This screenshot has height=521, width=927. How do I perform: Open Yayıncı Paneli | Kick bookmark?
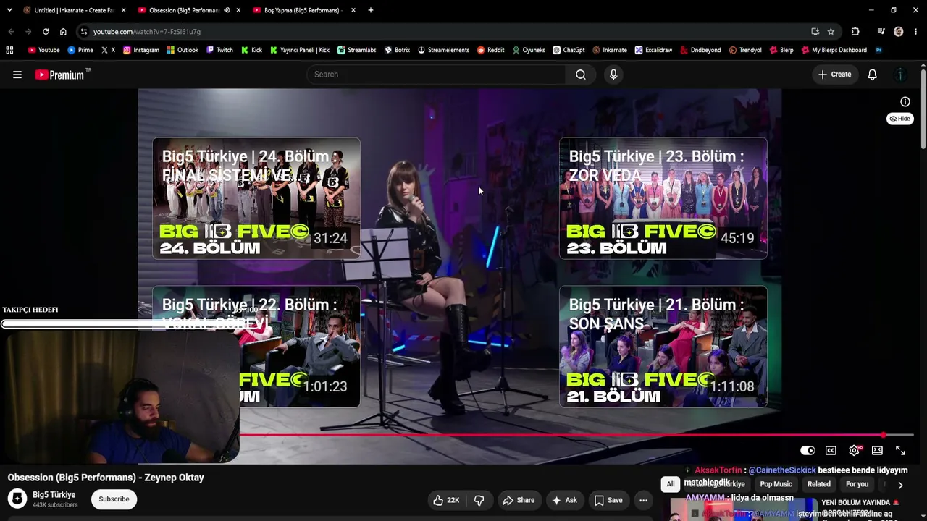(x=300, y=50)
